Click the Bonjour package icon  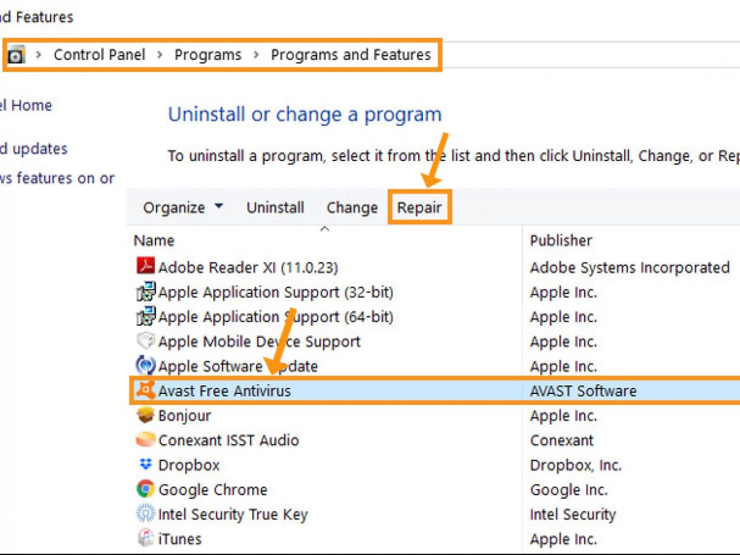(145, 415)
